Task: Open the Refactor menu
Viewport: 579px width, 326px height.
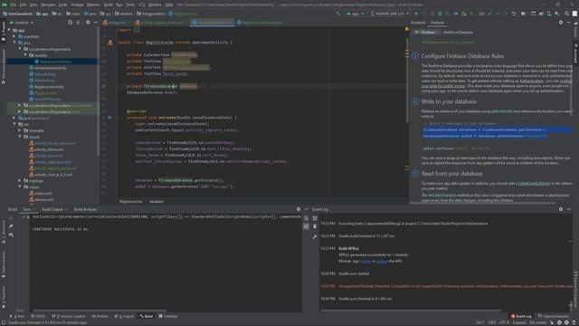Action: coord(93,5)
